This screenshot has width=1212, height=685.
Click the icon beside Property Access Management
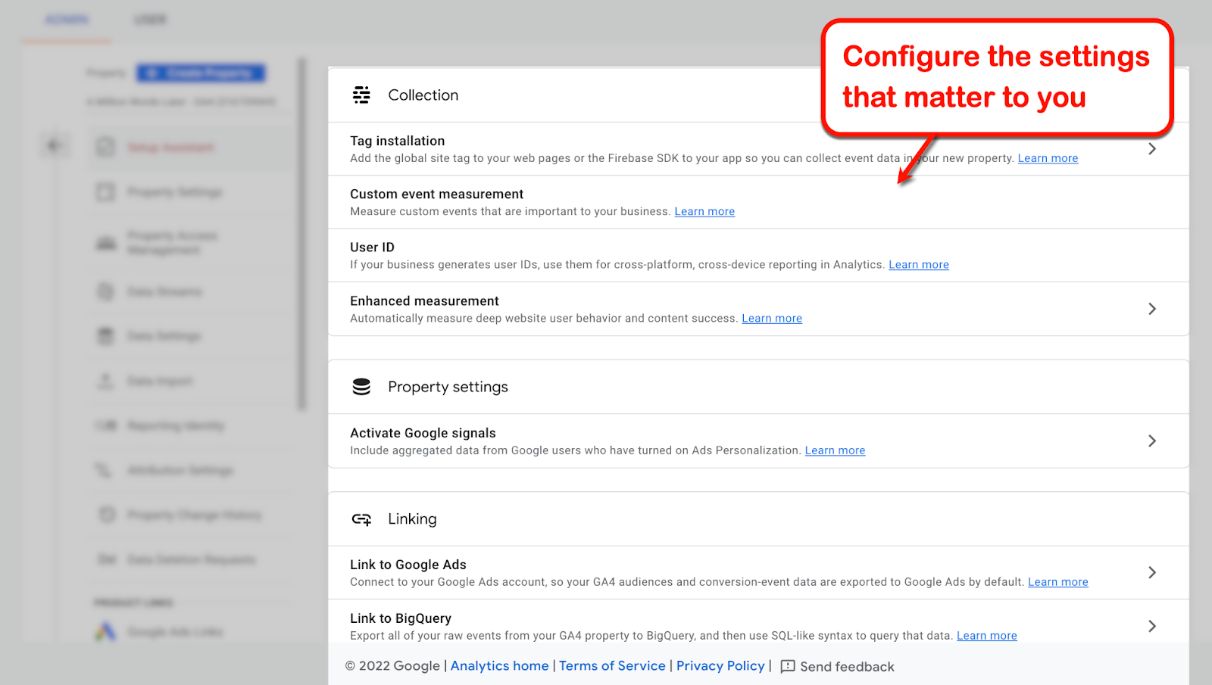pyautogui.click(x=106, y=243)
